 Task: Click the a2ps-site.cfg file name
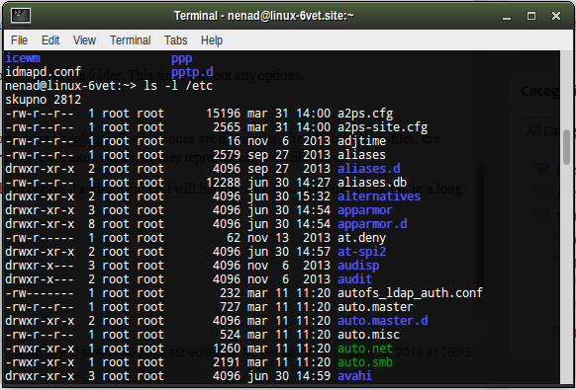[382, 127]
